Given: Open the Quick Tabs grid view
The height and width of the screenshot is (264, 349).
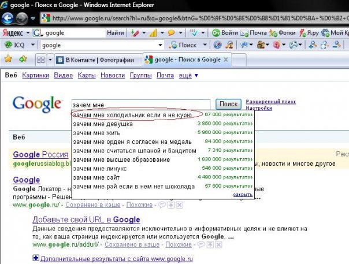Looking at the screenshot, I should [x=40, y=60].
